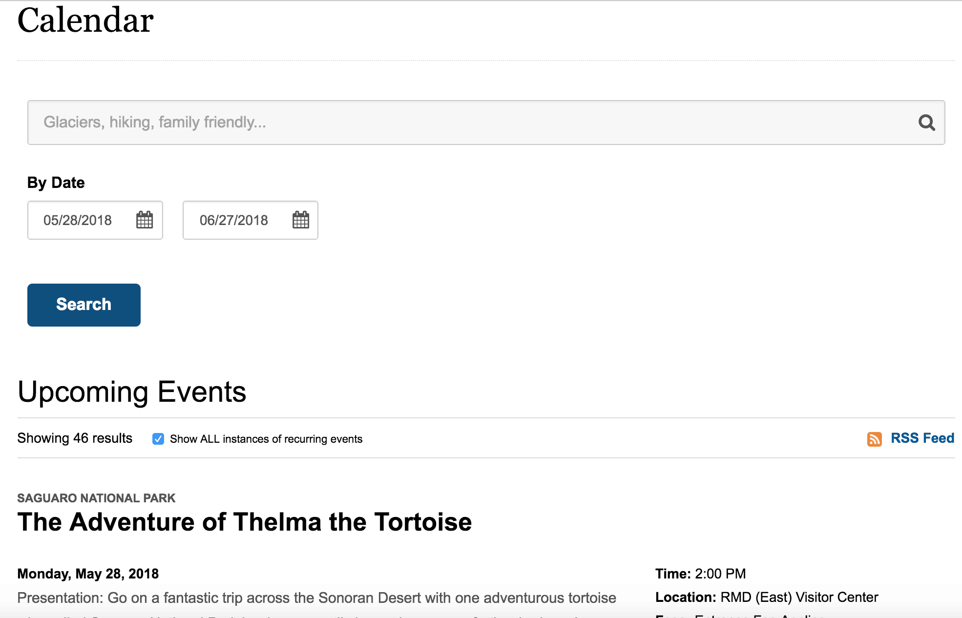Viewport: 962px width, 618px height.
Task: Open The Adventure of Thelma the Tortoise
Action: tap(245, 522)
